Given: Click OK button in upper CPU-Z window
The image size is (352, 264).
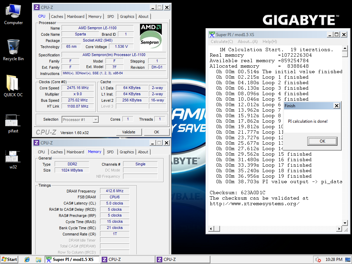Looking at the screenshot, I should point(156,132).
